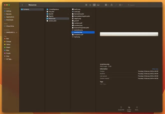This screenshot has height=114, width=165.
Task: Open Downloads in sidebar
Action: [10, 20]
